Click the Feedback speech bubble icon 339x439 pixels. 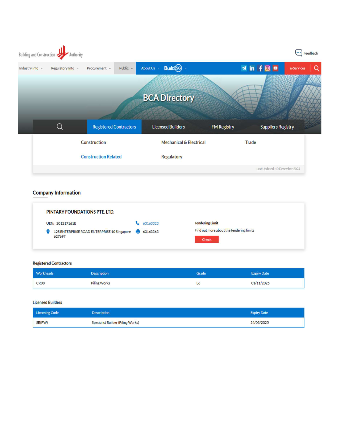point(299,53)
